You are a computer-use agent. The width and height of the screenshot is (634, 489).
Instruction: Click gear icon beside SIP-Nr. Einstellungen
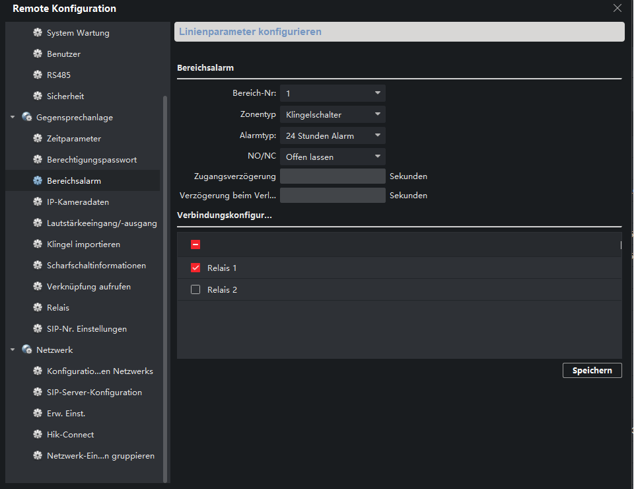coord(38,328)
